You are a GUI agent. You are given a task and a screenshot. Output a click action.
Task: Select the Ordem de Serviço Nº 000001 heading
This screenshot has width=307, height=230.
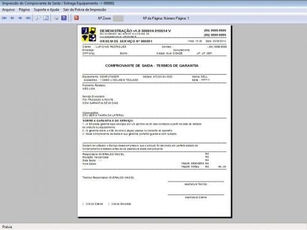pyautogui.click(x=126, y=41)
